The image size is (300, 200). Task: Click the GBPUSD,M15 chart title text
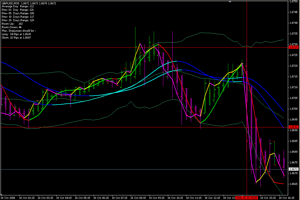10,3
